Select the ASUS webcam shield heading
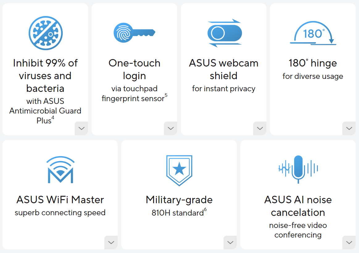Viewport: 359px width, 253px height. pos(224,69)
